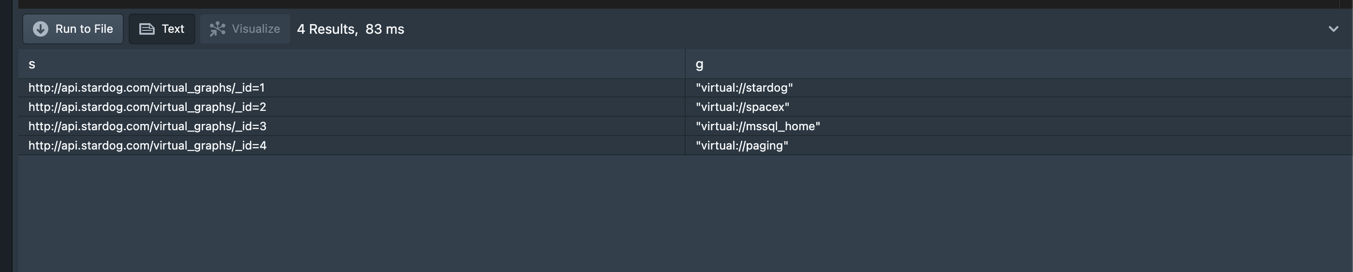Viewport: 1353px width, 272px height.
Task: Click the "g" column header
Action: (x=699, y=65)
